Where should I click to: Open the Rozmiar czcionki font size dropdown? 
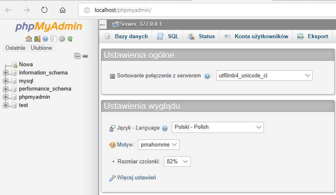coord(177,161)
